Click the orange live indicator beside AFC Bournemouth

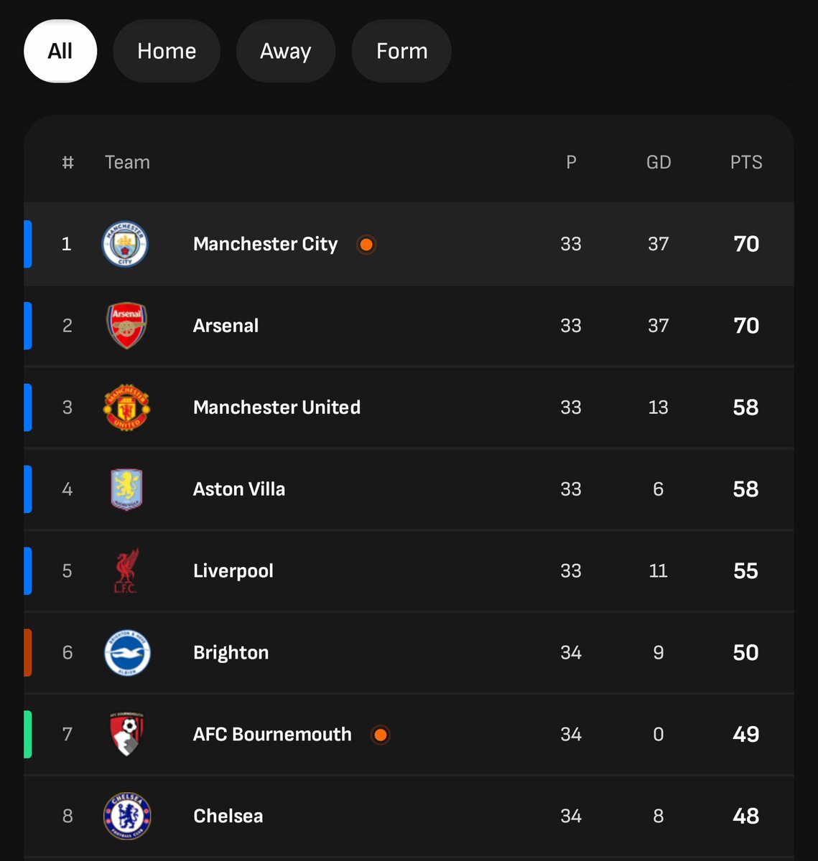coord(381,735)
